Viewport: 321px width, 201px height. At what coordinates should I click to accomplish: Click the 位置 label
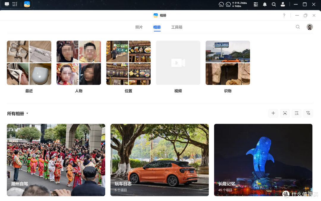pyautogui.click(x=128, y=91)
